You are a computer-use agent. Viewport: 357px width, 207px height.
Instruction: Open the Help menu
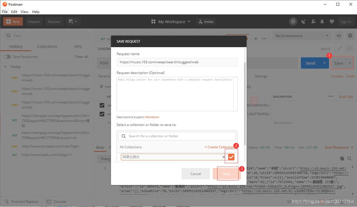click(x=36, y=12)
